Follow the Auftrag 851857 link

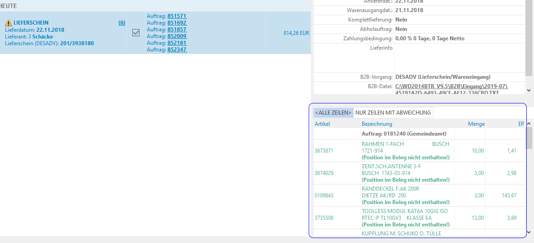click(x=177, y=30)
